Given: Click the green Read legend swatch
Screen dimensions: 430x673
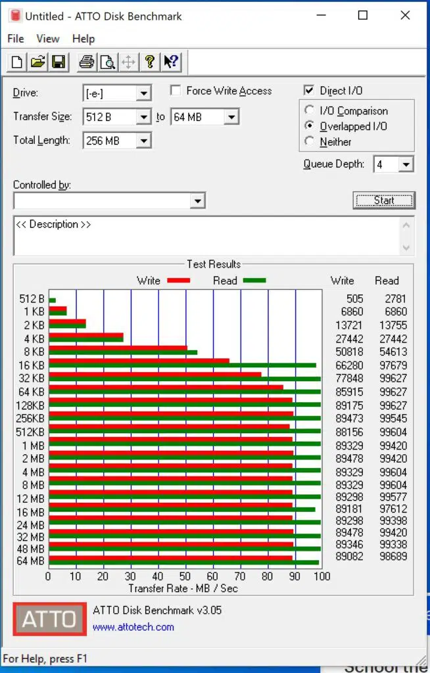Looking at the screenshot, I should tap(254, 281).
